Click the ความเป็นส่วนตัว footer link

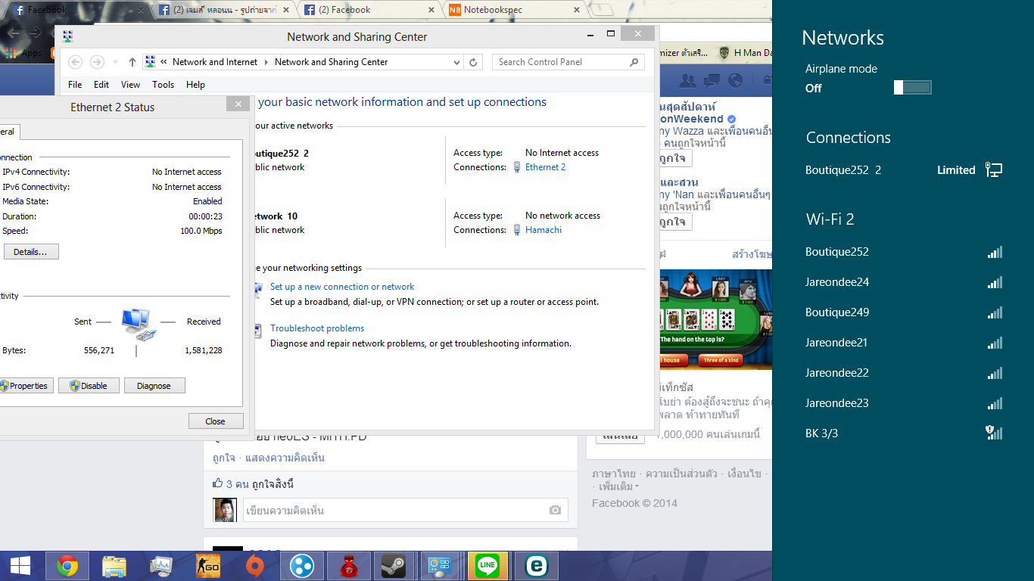coord(681,474)
